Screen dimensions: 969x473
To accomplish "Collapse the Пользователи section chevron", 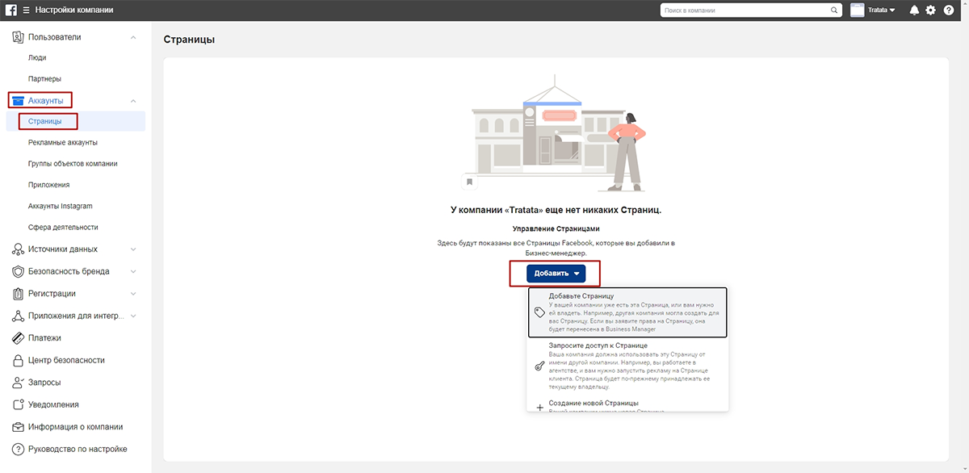I will coord(133,37).
